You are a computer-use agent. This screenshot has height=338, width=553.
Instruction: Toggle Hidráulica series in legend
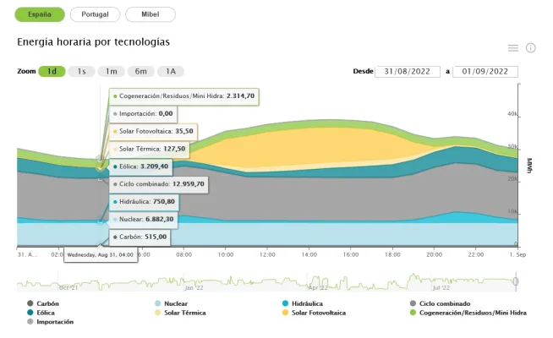[303, 303]
